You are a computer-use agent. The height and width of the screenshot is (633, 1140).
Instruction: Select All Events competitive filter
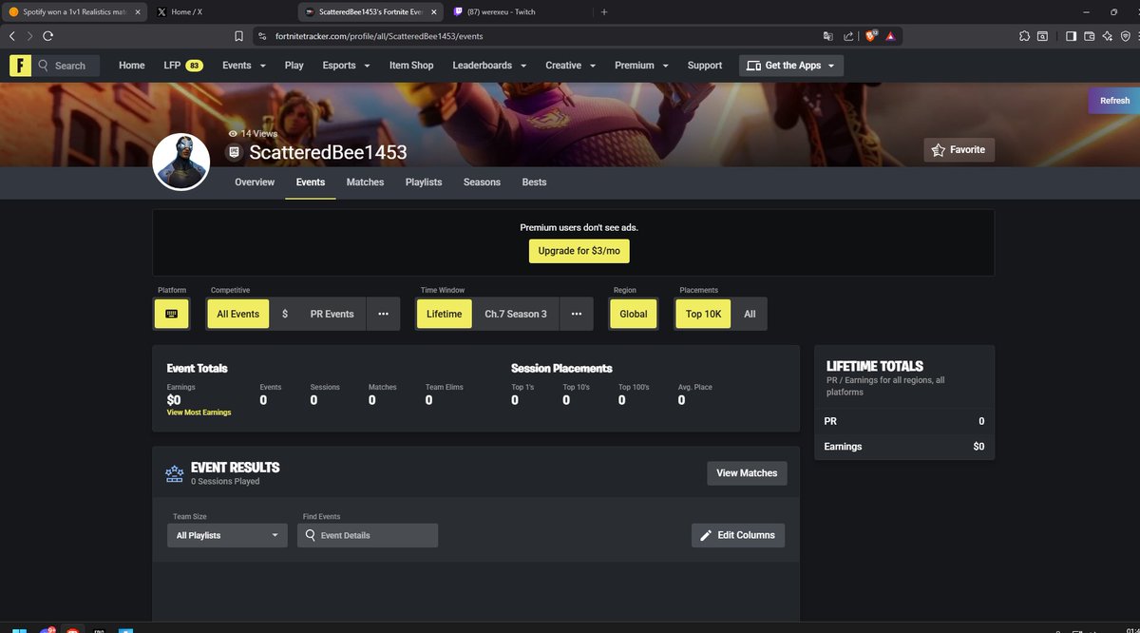pyautogui.click(x=238, y=314)
